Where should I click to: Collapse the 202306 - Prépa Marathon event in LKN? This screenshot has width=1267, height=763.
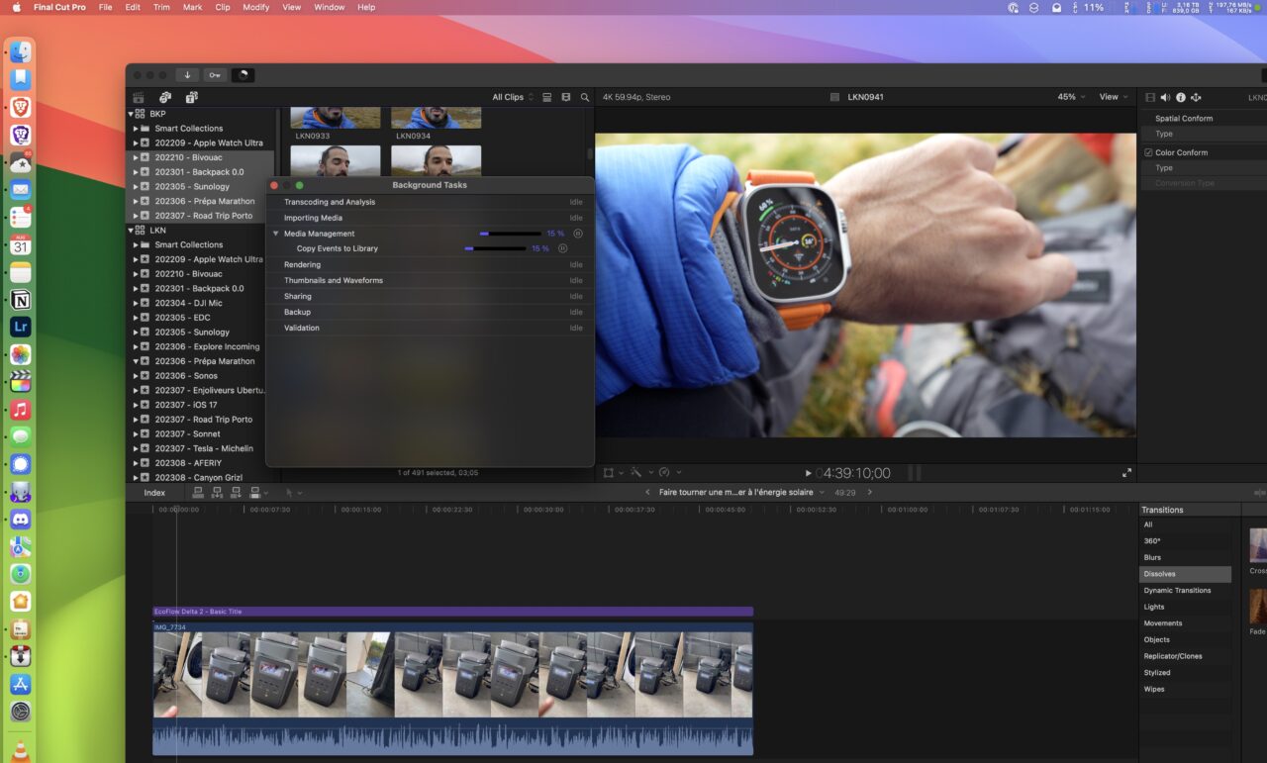136,361
